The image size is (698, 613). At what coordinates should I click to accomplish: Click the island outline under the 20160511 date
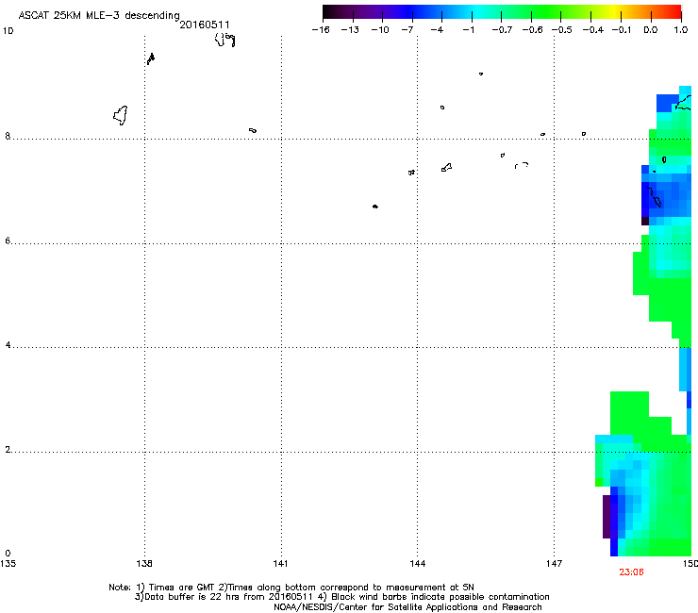tap(224, 40)
